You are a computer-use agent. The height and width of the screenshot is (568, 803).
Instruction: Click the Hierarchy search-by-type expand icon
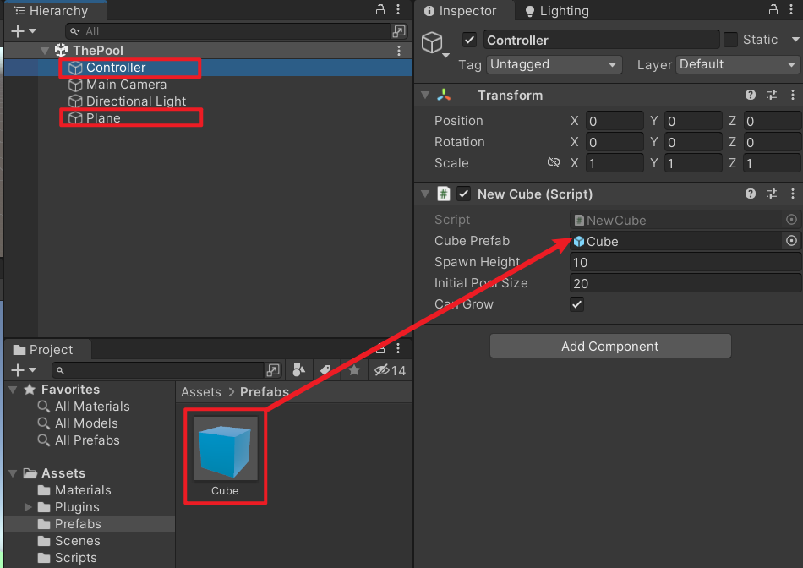click(398, 31)
